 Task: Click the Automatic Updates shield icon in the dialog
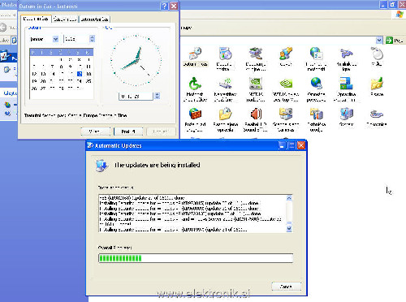(x=101, y=166)
